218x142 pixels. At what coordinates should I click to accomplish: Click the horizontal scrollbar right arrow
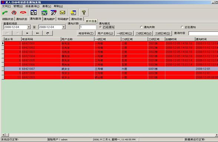pos(217,135)
